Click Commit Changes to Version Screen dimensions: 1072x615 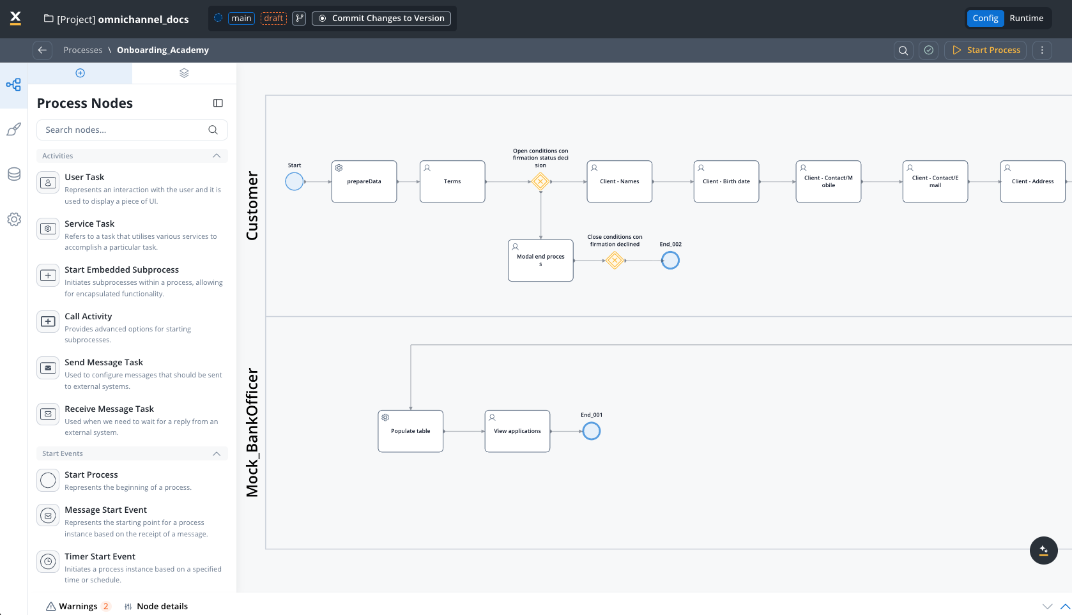tap(381, 19)
